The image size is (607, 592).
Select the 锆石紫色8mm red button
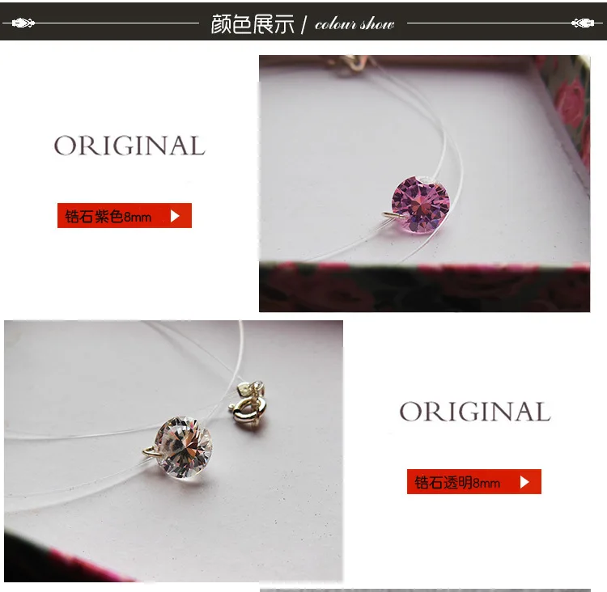[125, 215]
